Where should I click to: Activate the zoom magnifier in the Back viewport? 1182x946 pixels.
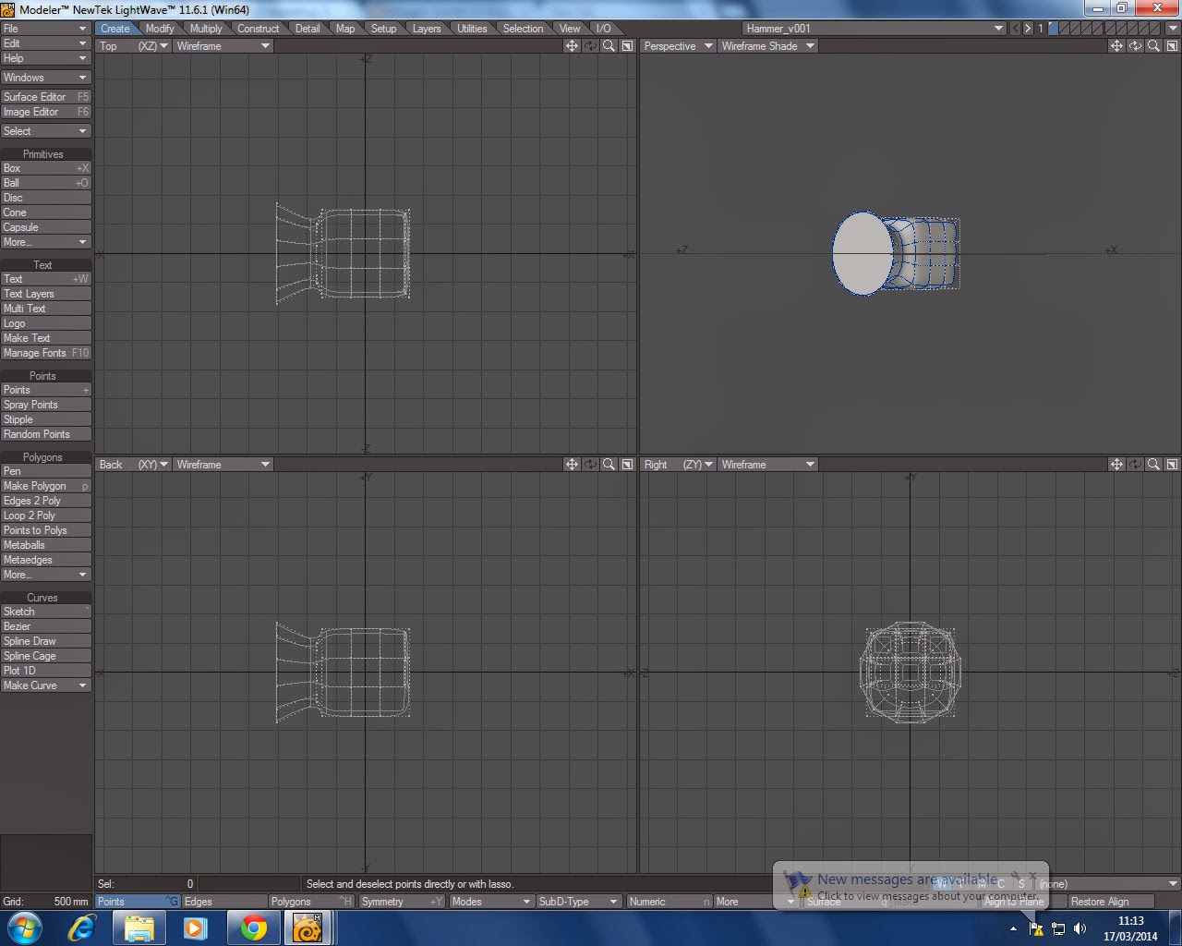(609, 464)
